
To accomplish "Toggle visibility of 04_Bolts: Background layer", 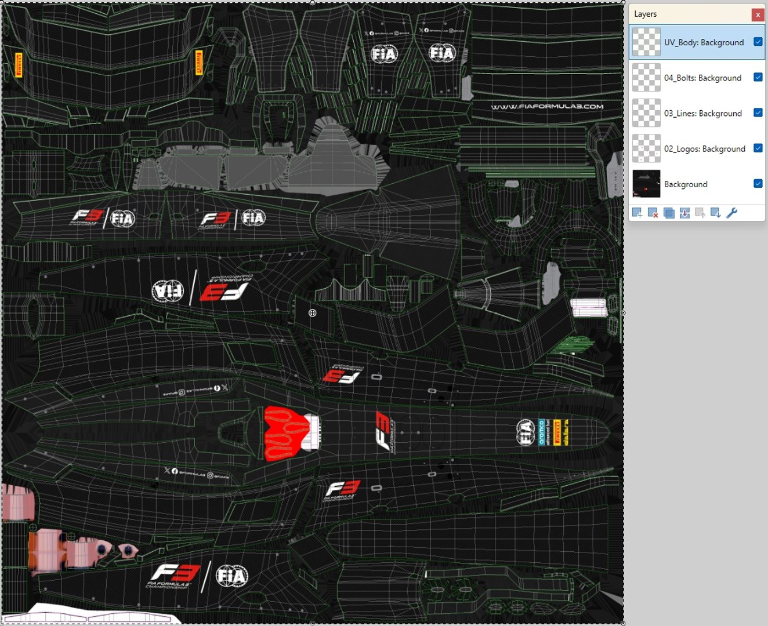I will click(758, 77).
